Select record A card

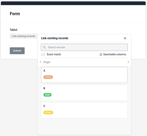click(84, 75)
